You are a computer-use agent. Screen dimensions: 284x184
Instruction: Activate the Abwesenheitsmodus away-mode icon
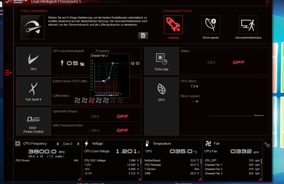click(x=248, y=25)
